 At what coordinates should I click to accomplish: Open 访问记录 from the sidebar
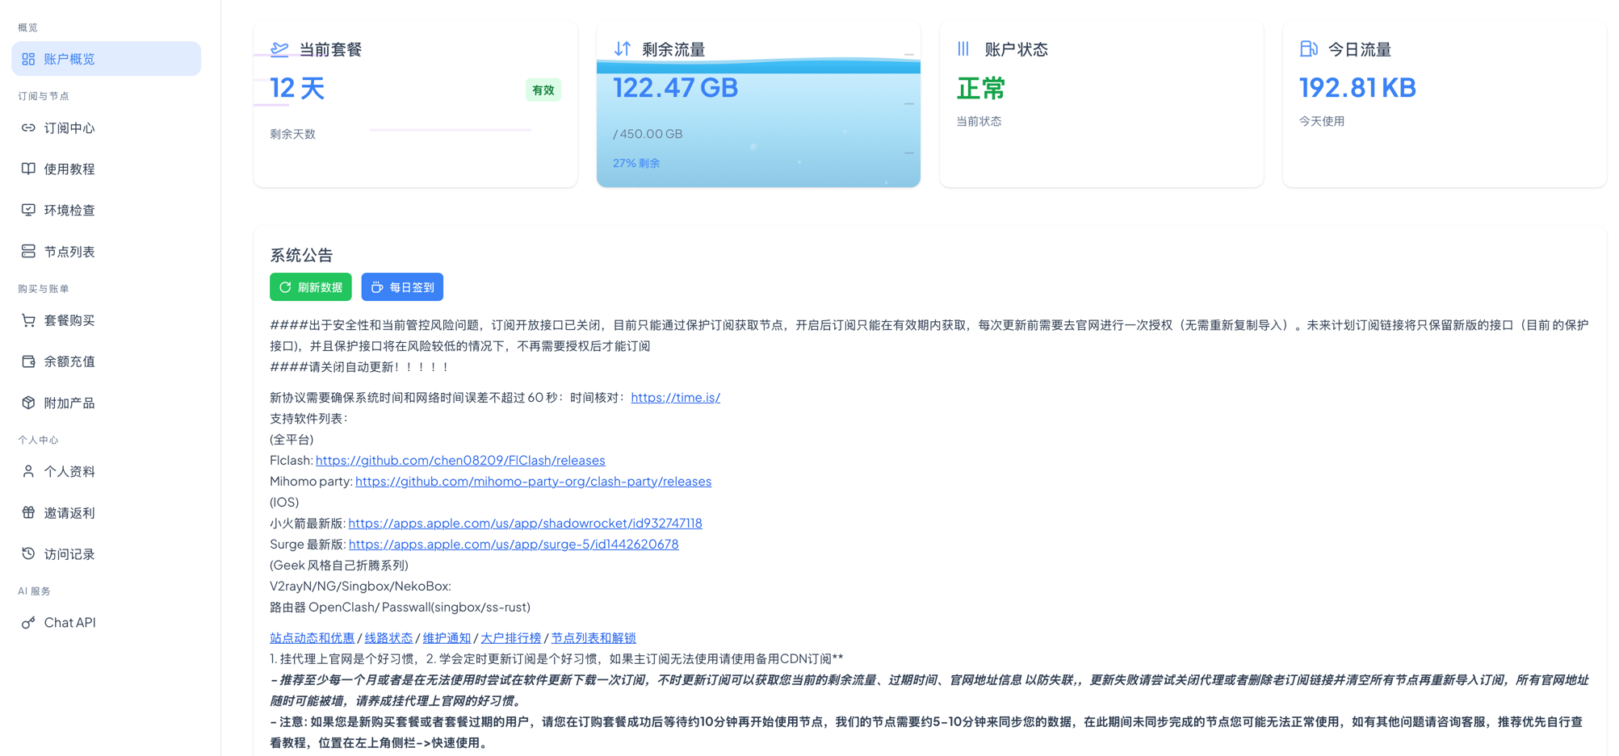coord(69,554)
